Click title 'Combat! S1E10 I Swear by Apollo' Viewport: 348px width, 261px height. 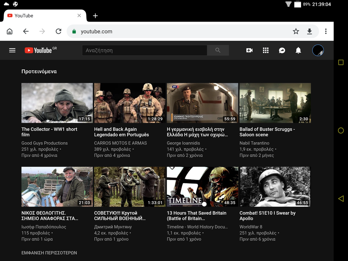click(267, 216)
